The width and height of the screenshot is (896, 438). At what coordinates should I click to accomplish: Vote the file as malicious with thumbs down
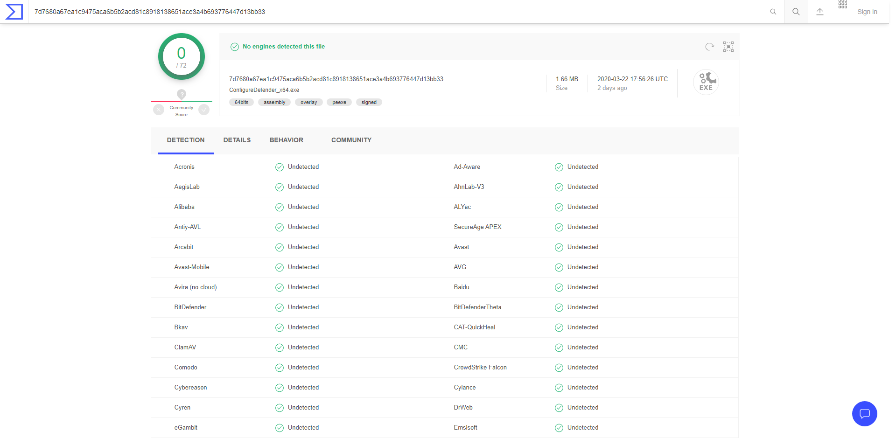[158, 110]
